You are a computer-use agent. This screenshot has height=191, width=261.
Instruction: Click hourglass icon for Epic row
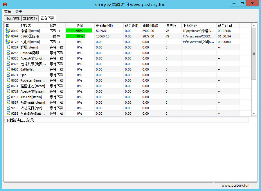tap(8, 75)
